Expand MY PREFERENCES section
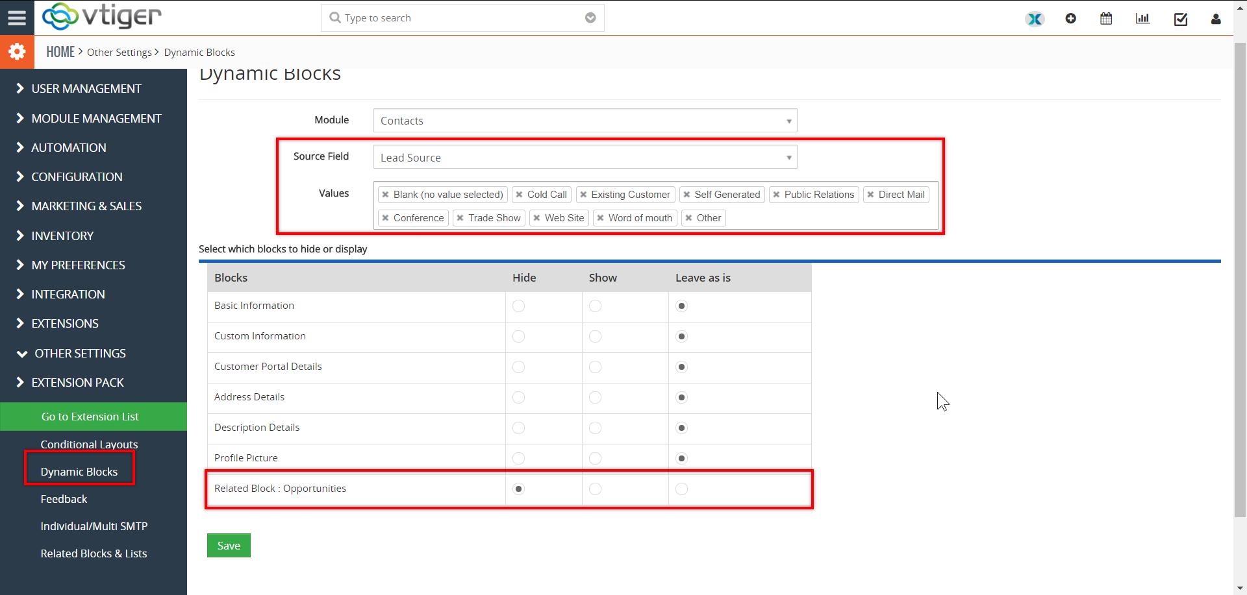The width and height of the screenshot is (1247, 595). pyautogui.click(x=71, y=265)
